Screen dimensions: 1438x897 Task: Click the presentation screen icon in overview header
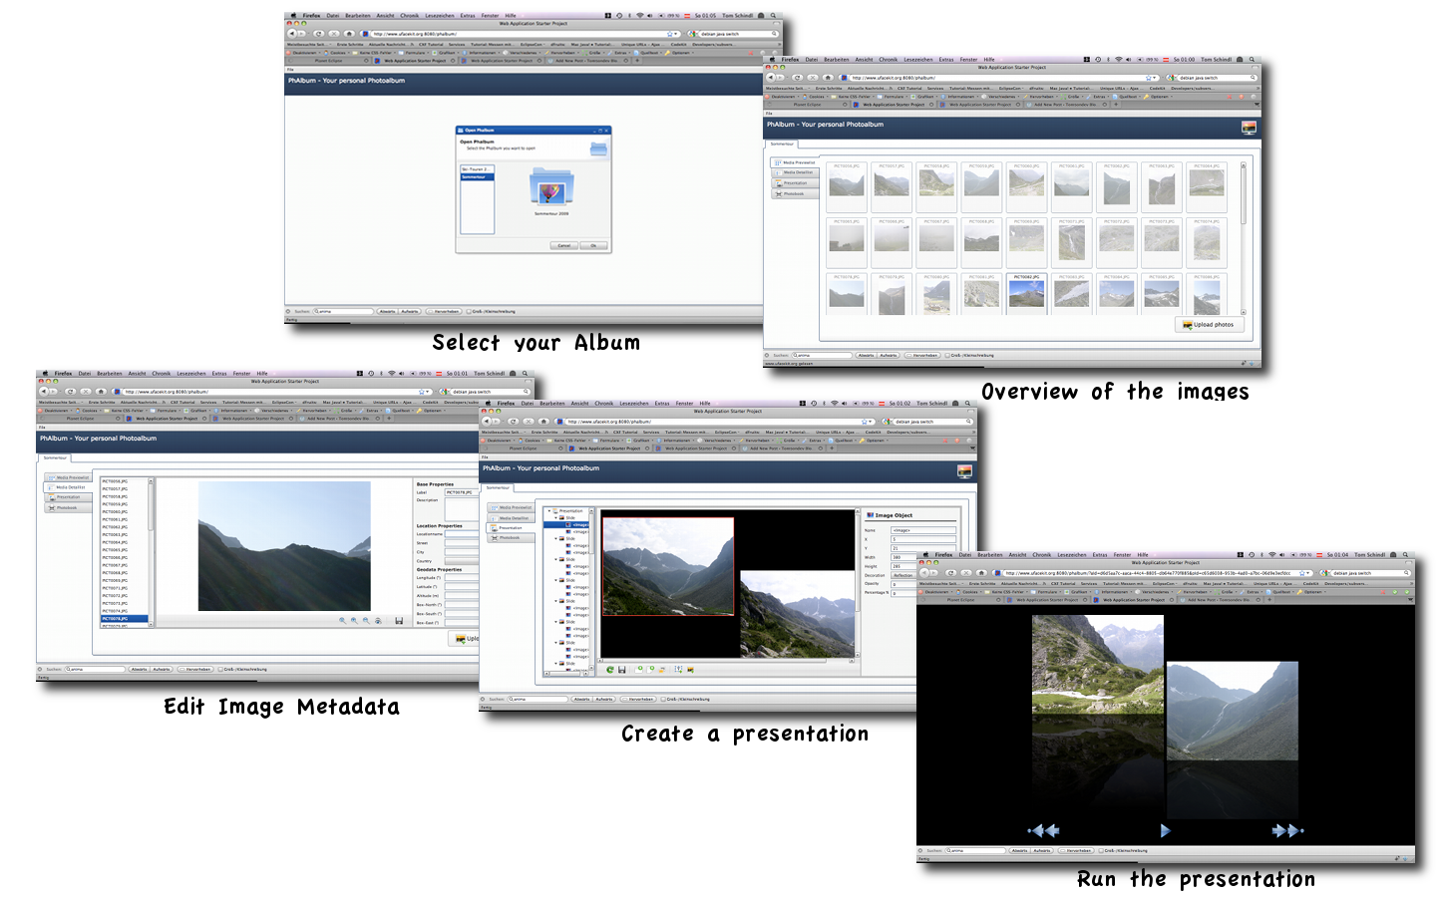pos(1249,128)
